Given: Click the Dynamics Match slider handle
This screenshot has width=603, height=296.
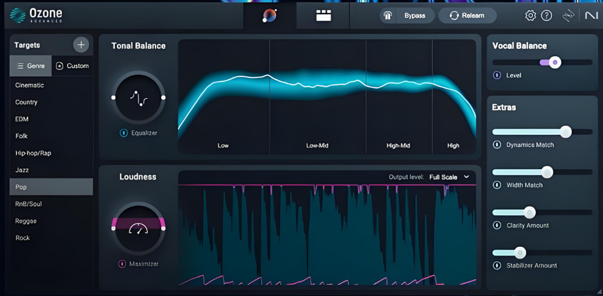Looking at the screenshot, I should (565, 132).
